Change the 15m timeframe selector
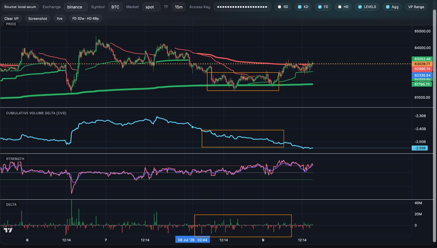The image size is (437, 248). click(179, 7)
